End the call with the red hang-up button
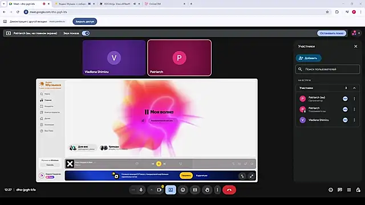This screenshot has width=365, height=205. pyautogui.click(x=229, y=190)
